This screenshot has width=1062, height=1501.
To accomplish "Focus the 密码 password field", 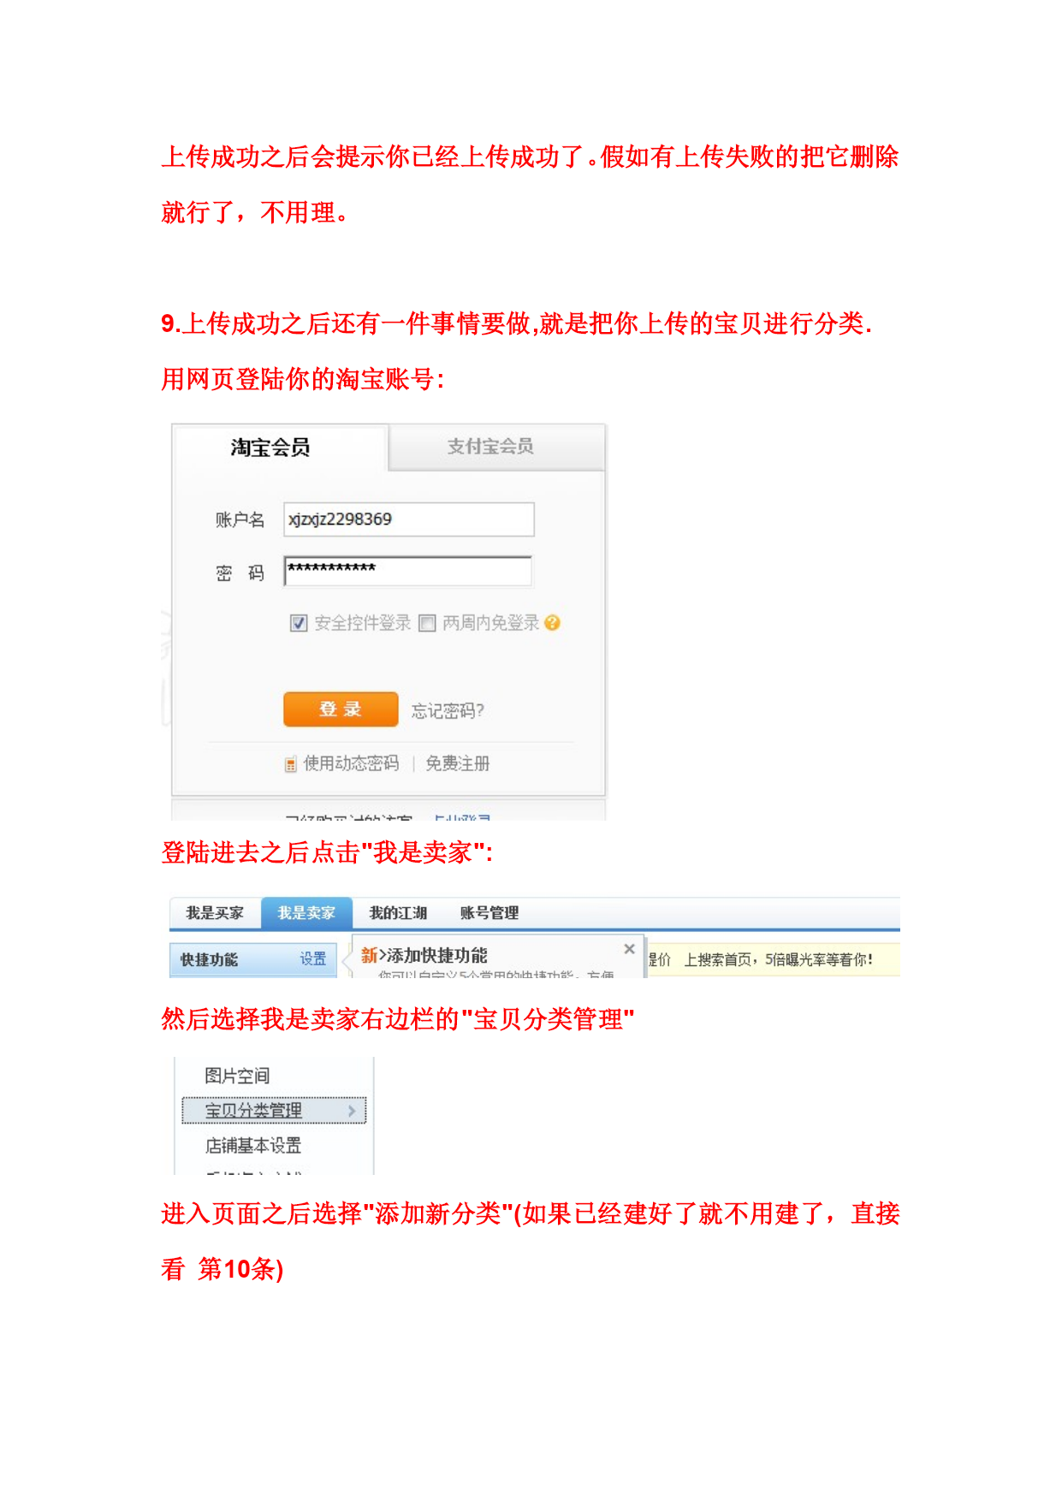I will tap(408, 571).
